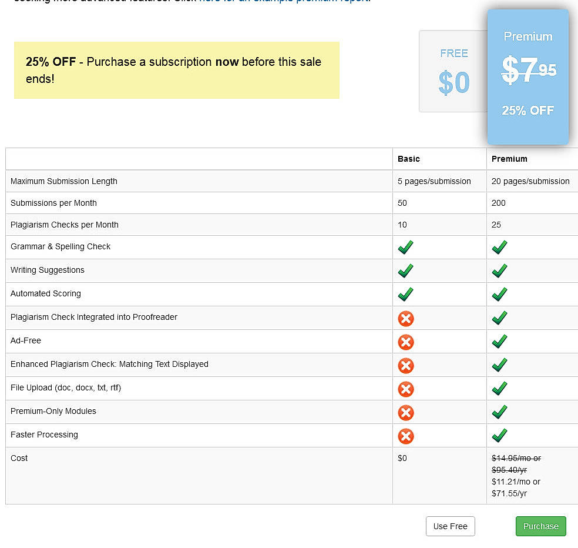Viewport: 578px width, 548px height.
Task: Click Premium's Grammar & Spelling Check checkmark
Action: [499, 247]
